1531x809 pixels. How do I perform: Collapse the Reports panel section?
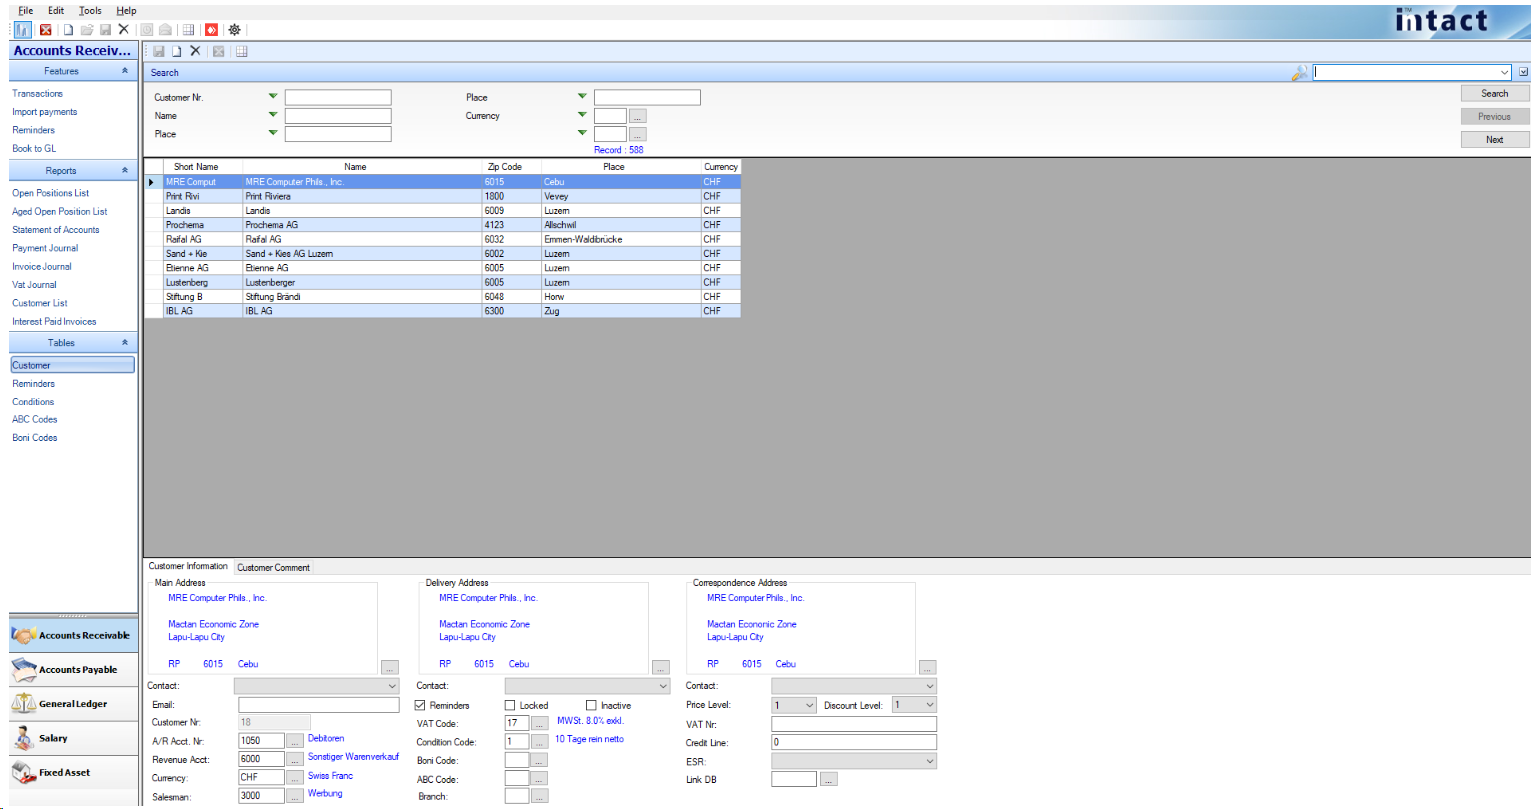125,170
